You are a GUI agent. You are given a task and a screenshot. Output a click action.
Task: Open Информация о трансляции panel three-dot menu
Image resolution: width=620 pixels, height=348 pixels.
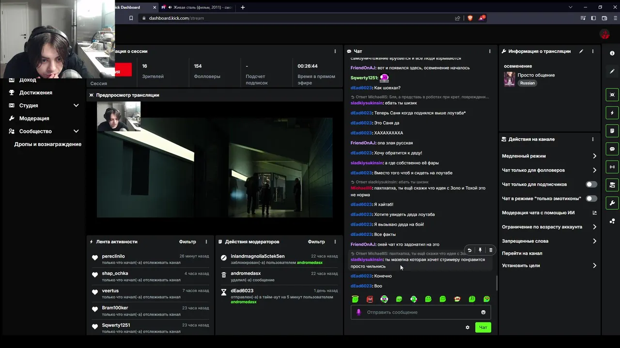click(x=593, y=51)
